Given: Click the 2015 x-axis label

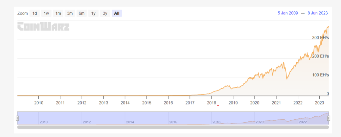Looking at the screenshot, I should pos(147,103).
